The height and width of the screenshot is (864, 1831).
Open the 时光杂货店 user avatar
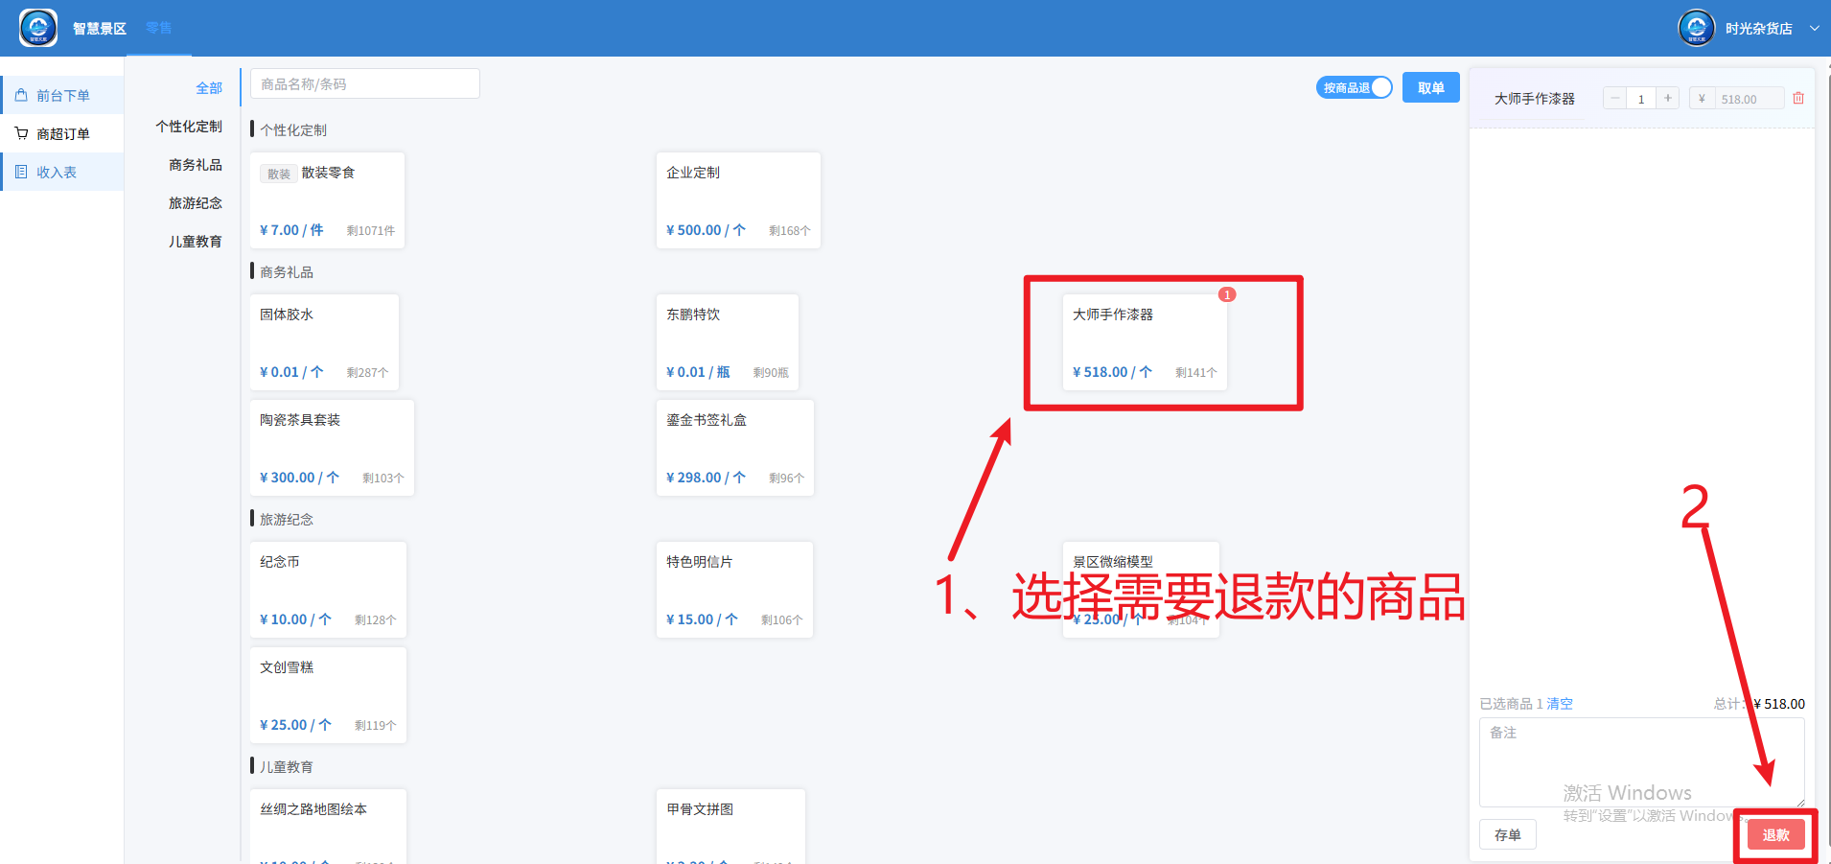click(1696, 28)
